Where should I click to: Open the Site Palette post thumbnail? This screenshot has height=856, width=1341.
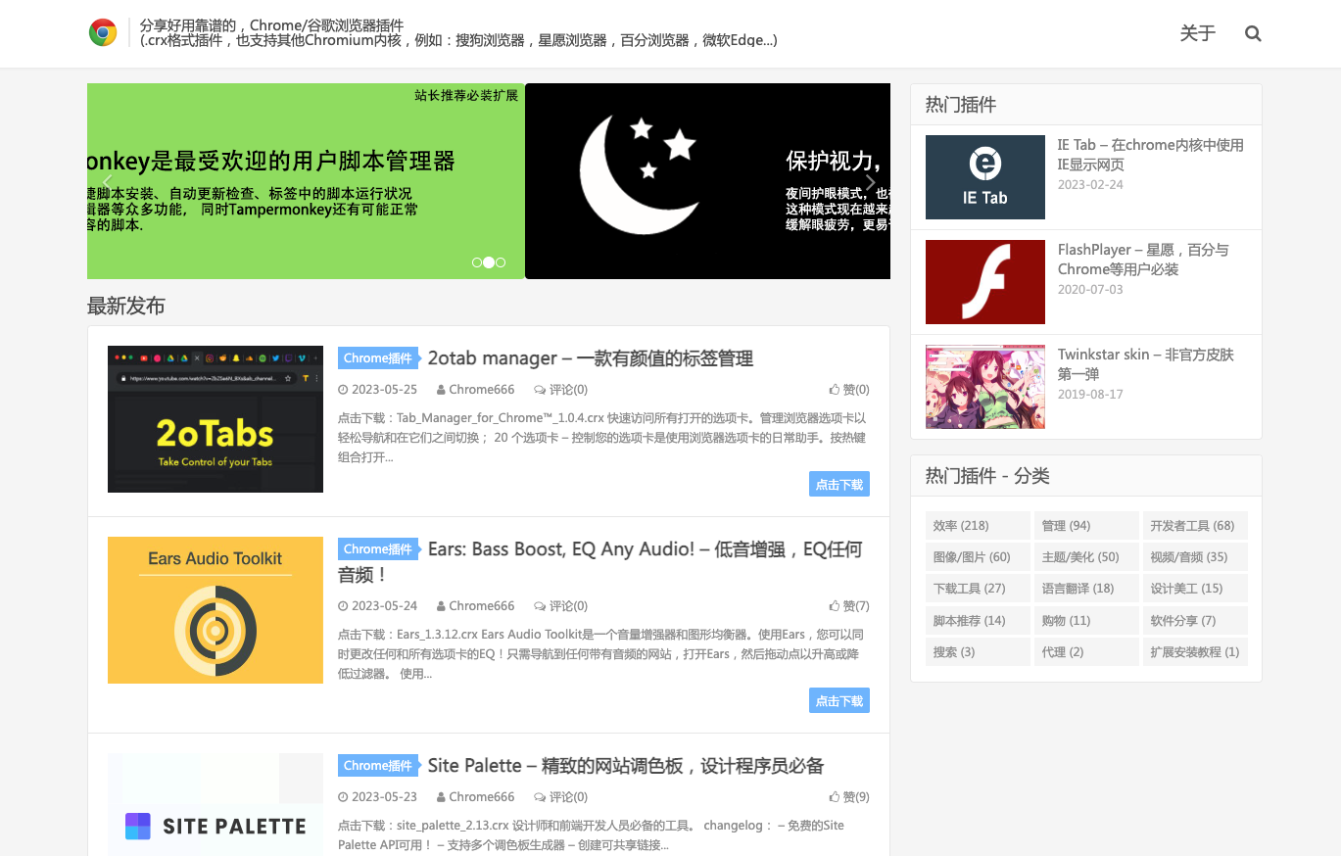pos(216,804)
